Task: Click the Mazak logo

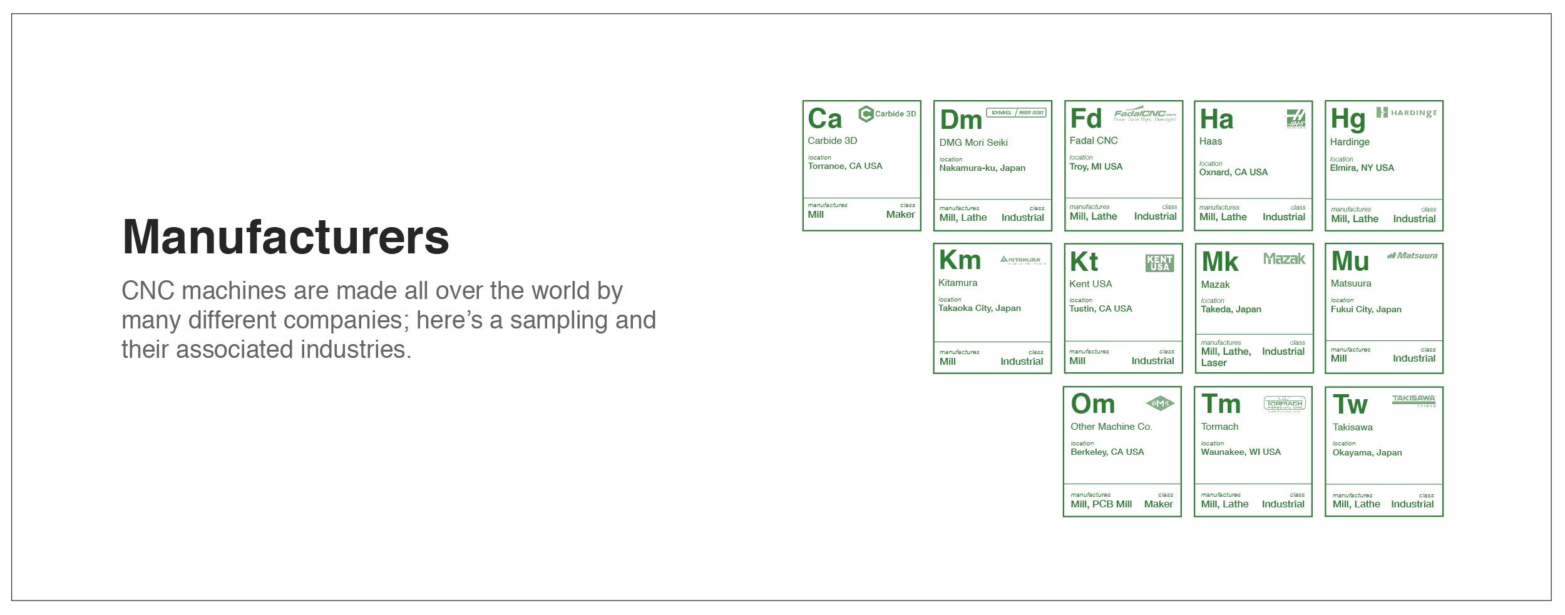Action: click(x=1284, y=259)
